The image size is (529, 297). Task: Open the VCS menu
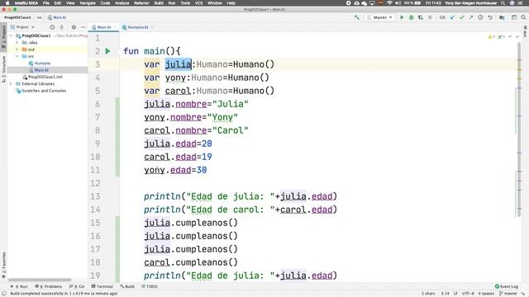pyautogui.click(x=198, y=3)
